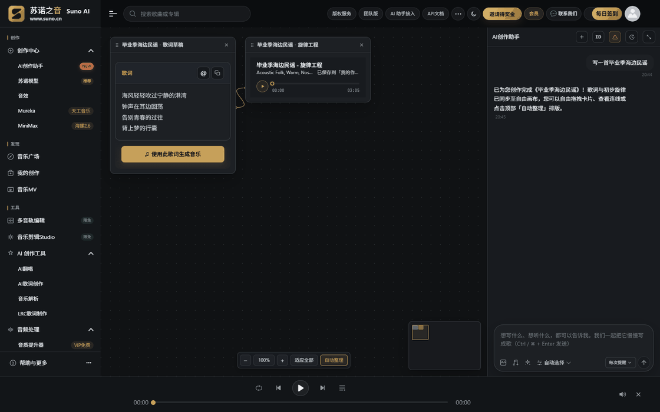Open the 每次提醒 dropdown
This screenshot has height=412, width=660.
tap(620, 363)
